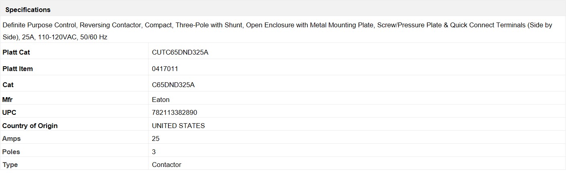The width and height of the screenshot is (566, 173).
Task: Select the Poles value 3
Action: (x=154, y=152)
